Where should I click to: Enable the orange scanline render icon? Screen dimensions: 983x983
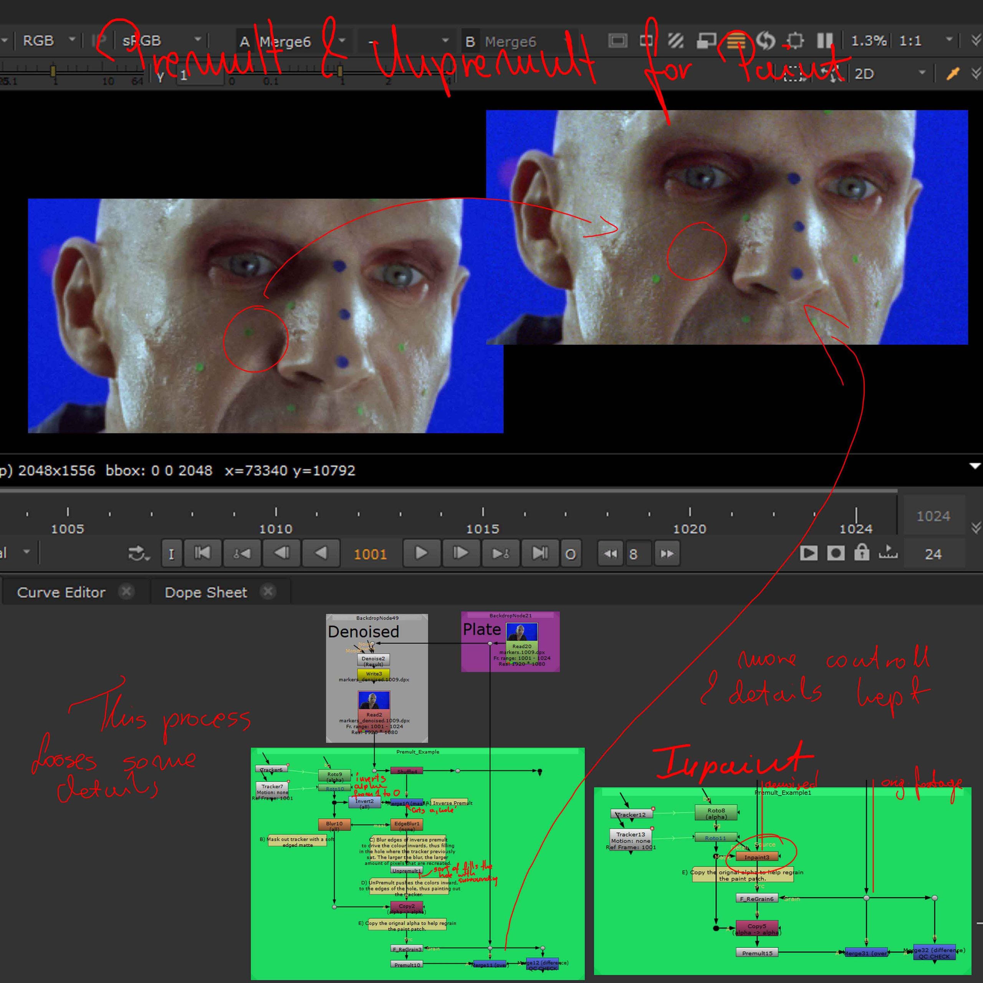pyautogui.click(x=735, y=40)
